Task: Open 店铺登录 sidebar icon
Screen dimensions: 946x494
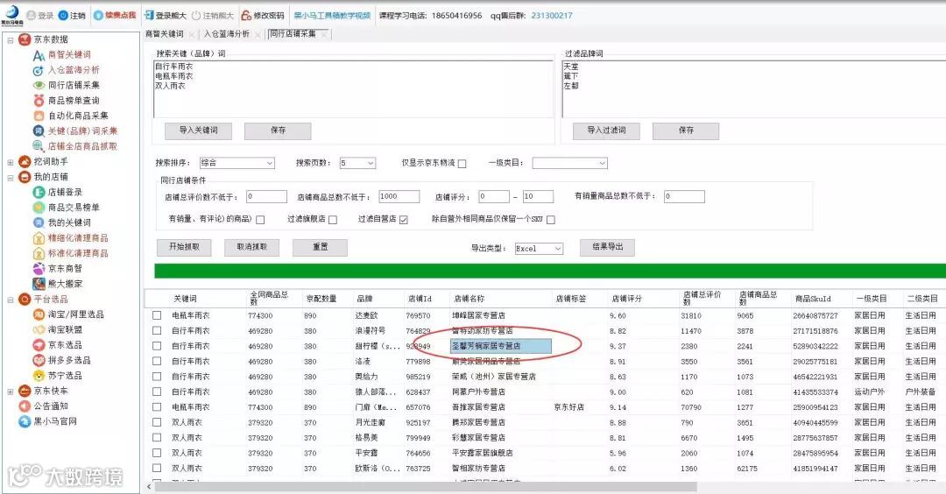Action: click(x=39, y=192)
